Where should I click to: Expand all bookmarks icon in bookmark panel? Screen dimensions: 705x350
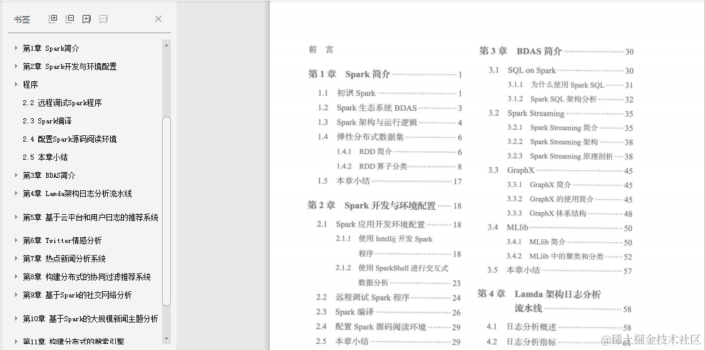click(x=53, y=19)
